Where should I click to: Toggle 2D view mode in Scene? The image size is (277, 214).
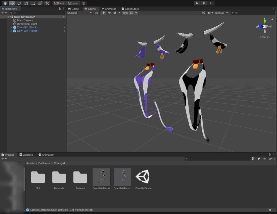point(97,13)
